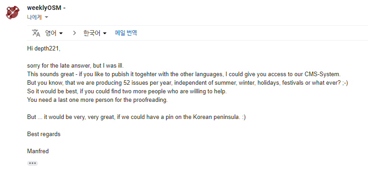Click the Korean peninsula sentence
This screenshot has width=368, height=178.
point(136,117)
